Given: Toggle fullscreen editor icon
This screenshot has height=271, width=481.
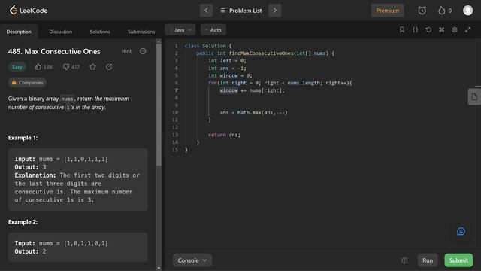Looking at the screenshot, I should [x=467, y=29].
